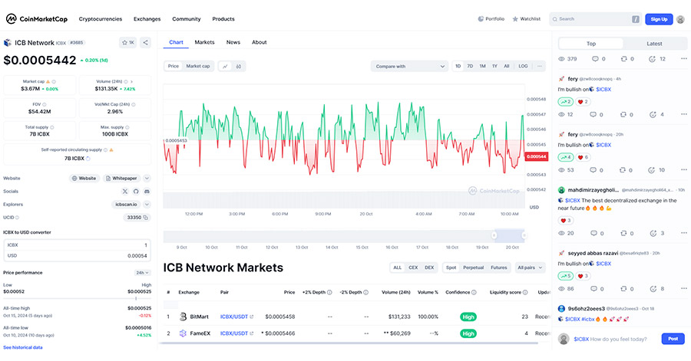The height and width of the screenshot is (361, 691).
Task: Switch to News tab
Action: (233, 42)
